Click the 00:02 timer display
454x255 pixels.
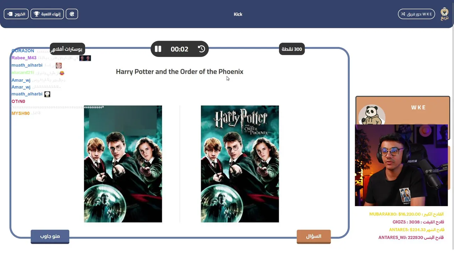click(179, 49)
